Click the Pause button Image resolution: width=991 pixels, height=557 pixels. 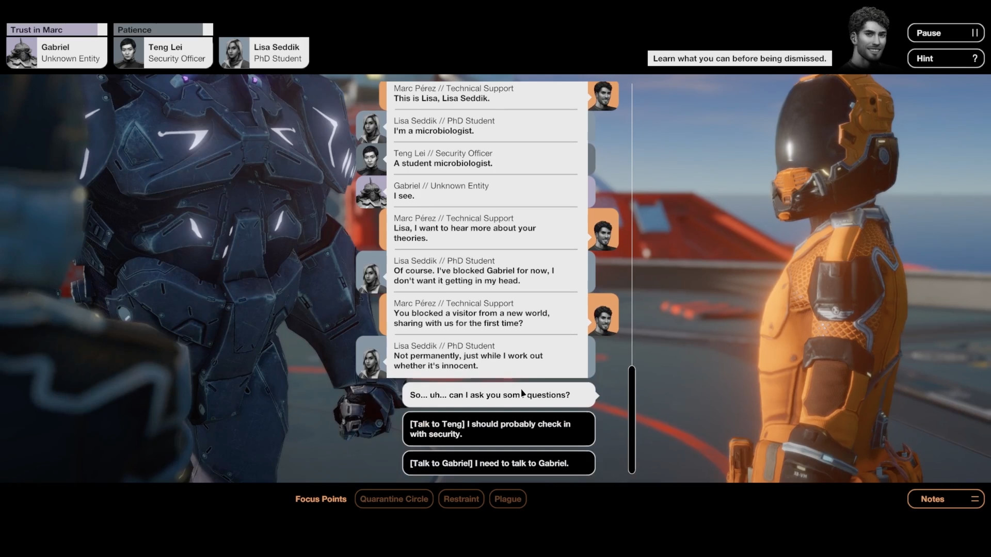(945, 33)
